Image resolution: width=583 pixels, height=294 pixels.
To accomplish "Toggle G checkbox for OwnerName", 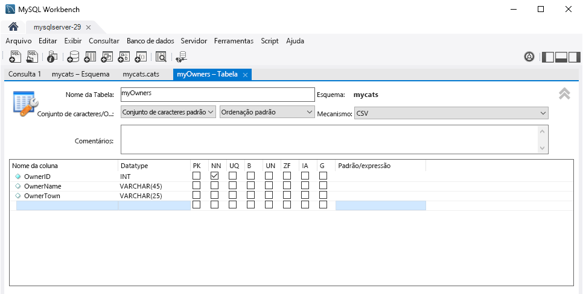I will pyautogui.click(x=323, y=185).
